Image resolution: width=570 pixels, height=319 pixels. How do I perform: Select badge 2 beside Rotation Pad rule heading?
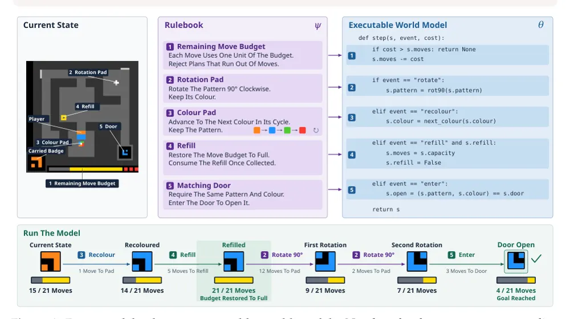[x=170, y=80]
